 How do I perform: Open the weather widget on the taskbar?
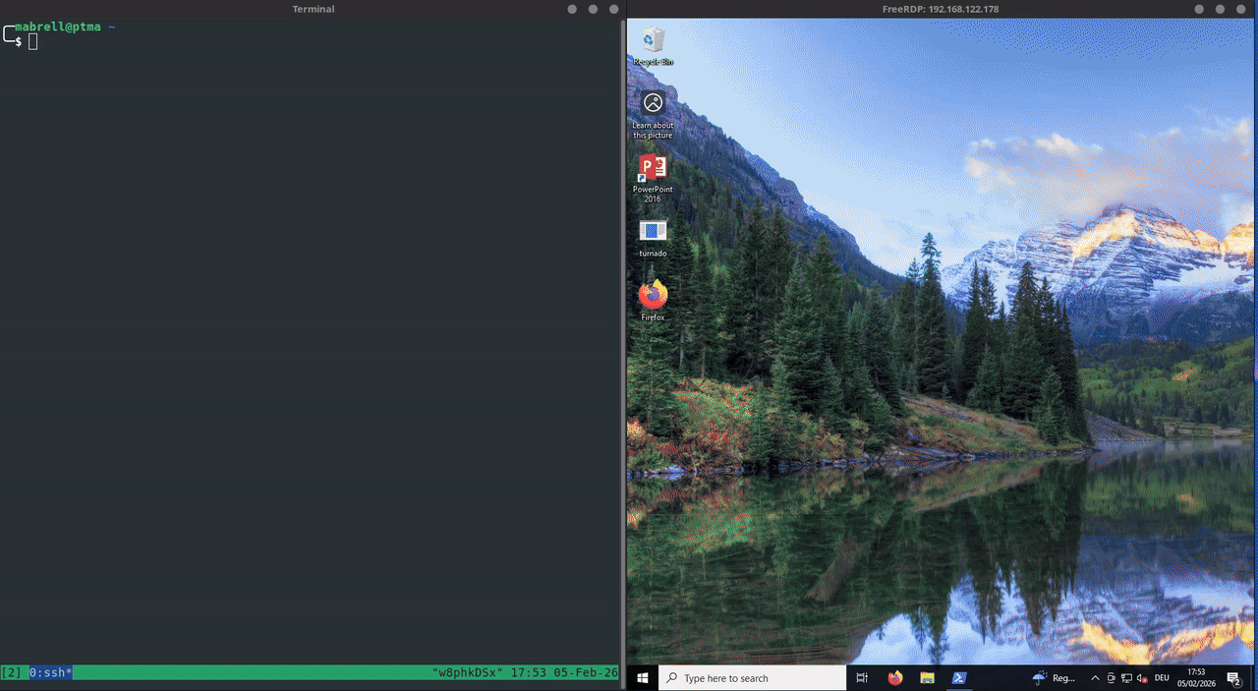(x=1055, y=678)
